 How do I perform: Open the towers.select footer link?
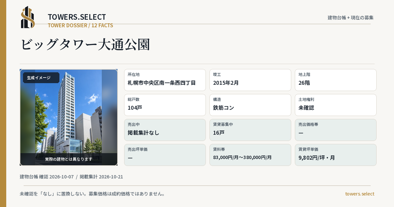[x=360, y=194]
